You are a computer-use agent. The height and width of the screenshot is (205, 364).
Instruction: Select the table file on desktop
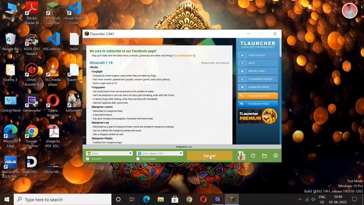pyautogui.click(x=74, y=42)
